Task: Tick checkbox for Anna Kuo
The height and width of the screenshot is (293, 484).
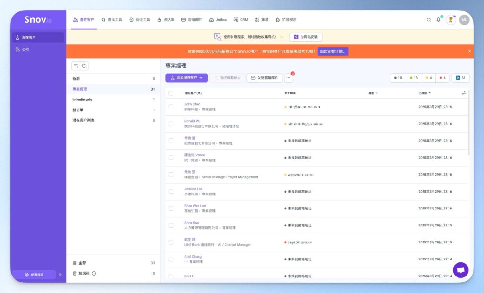Action: 171,226
